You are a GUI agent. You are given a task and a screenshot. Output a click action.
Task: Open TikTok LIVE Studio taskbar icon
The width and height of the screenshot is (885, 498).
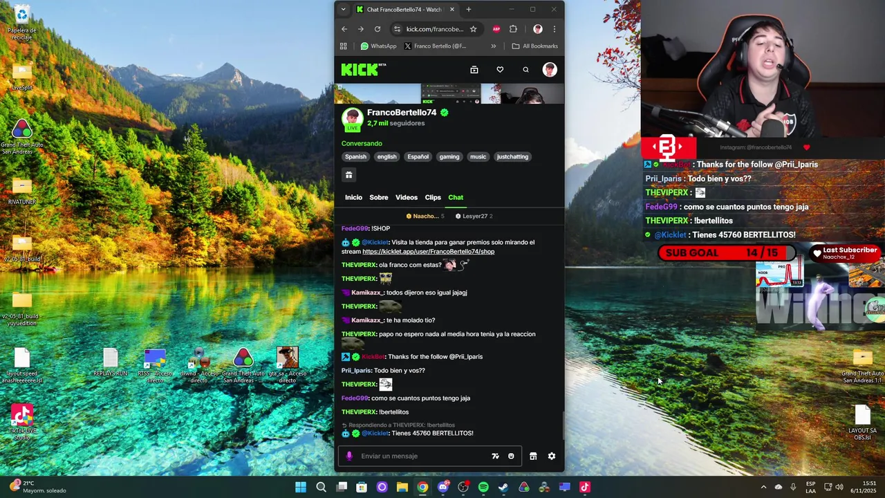[x=584, y=487]
